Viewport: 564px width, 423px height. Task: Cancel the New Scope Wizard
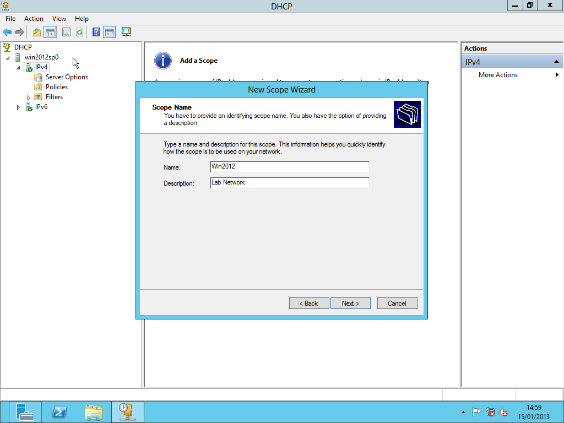click(x=397, y=303)
